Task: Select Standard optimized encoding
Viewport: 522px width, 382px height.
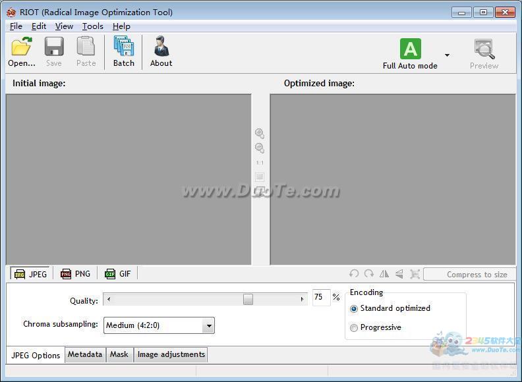Action: pyautogui.click(x=354, y=308)
